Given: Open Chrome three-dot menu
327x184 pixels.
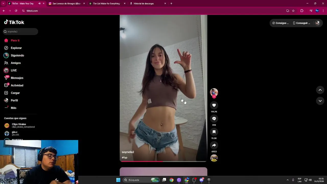Looking at the screenshot, I should pyautogui.click(x=323, y=11).
